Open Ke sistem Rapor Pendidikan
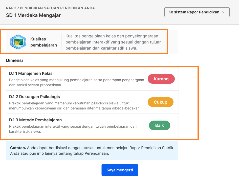239x182 pixels. click(x=197, y=12)
